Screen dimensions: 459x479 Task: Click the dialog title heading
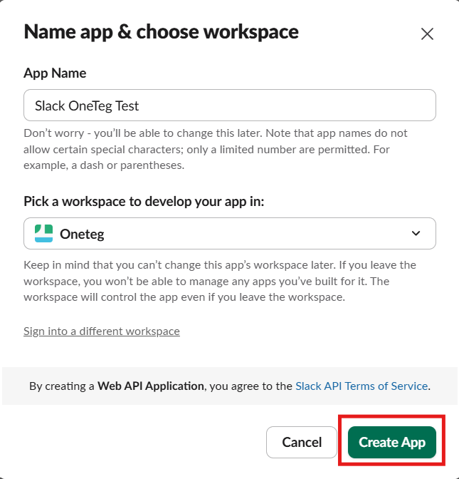click(161, 32)
